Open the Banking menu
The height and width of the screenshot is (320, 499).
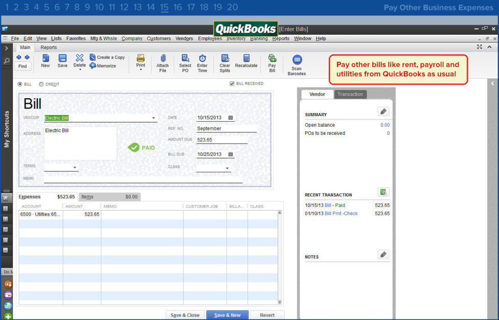click(x=259, y=38)
